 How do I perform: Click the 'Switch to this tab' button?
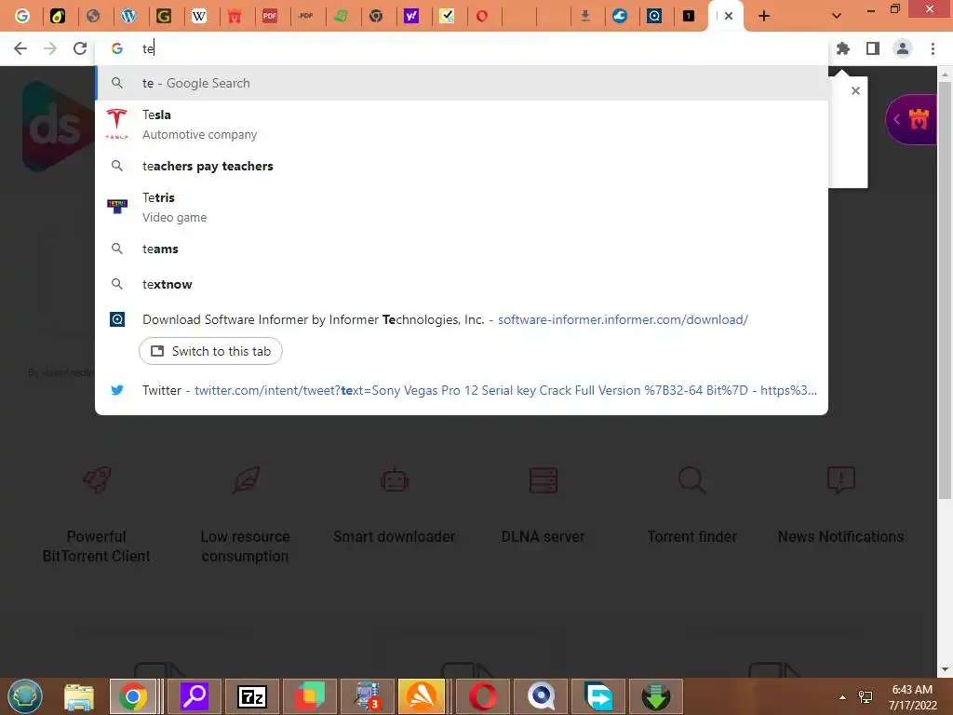(210, 351)
